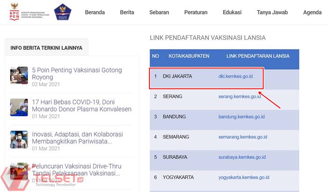
Task: Click thumbnail of Doni Monardo plasma article
Action: click(x=19, y=107)
